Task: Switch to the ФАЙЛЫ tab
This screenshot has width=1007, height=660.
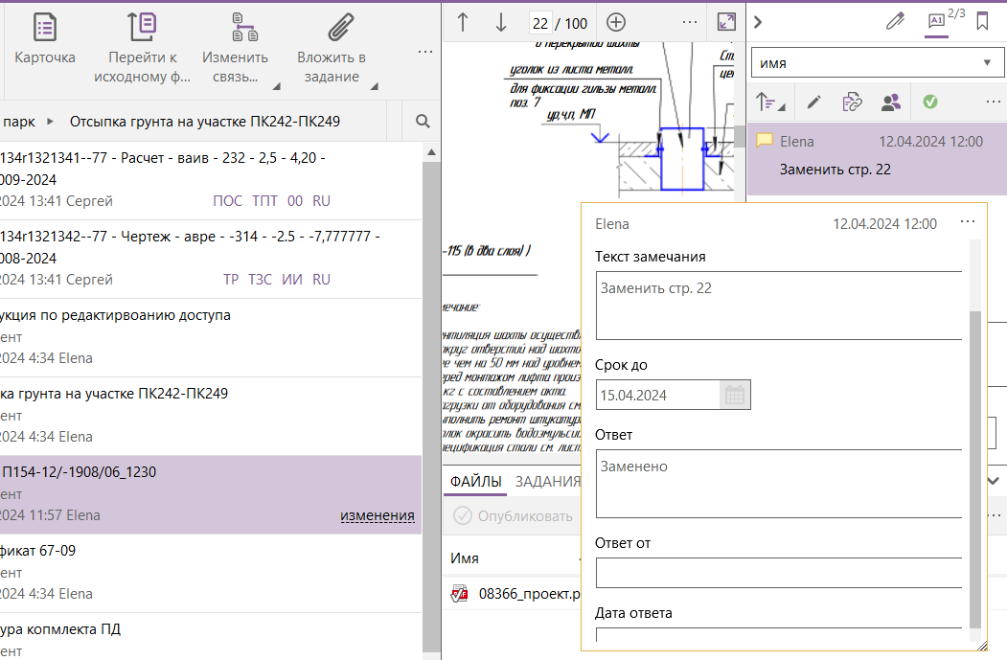Action: [476, 482]
